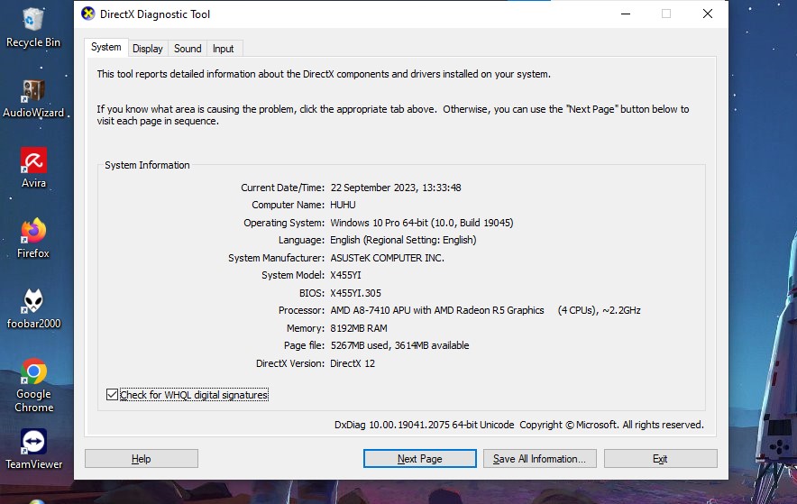Switch to the Input tab

click(223, 49)
